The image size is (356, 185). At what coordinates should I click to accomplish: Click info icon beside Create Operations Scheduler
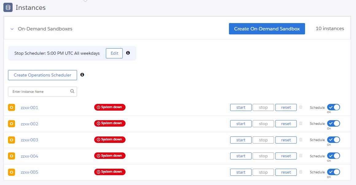[x=82, y=75]
